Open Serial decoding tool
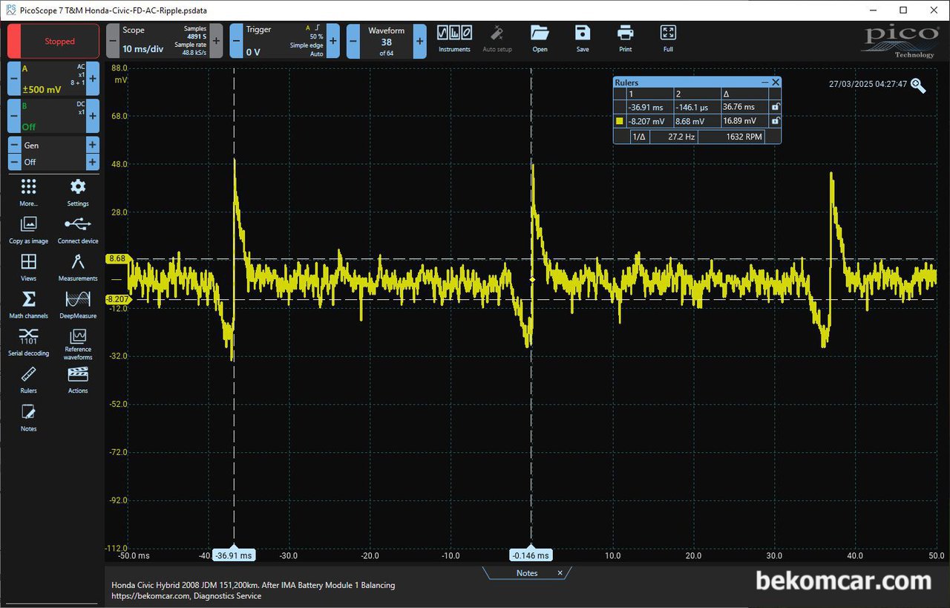 tap(28, 341)
